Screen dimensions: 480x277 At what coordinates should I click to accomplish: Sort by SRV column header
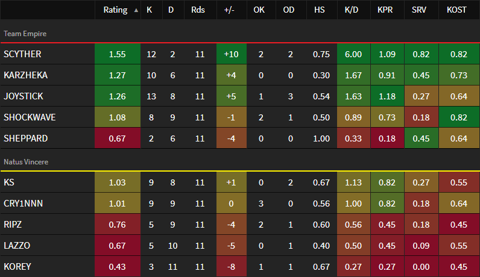pos(421,10)
